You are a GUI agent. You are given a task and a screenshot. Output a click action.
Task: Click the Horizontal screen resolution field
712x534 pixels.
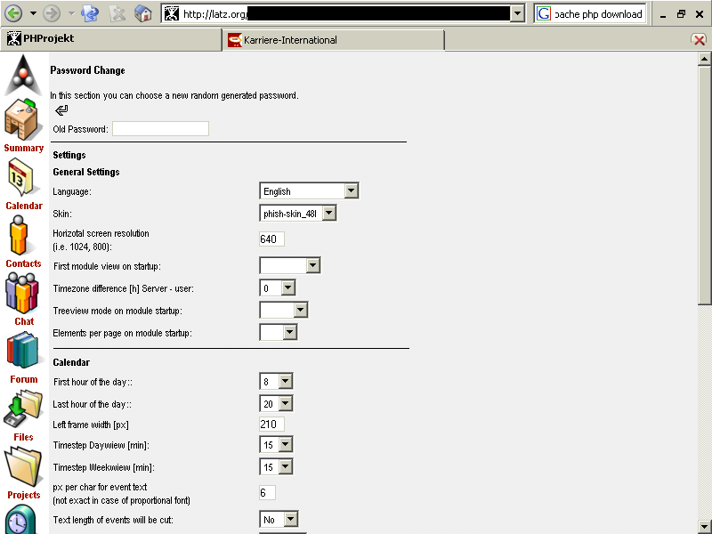coord(271,239)
